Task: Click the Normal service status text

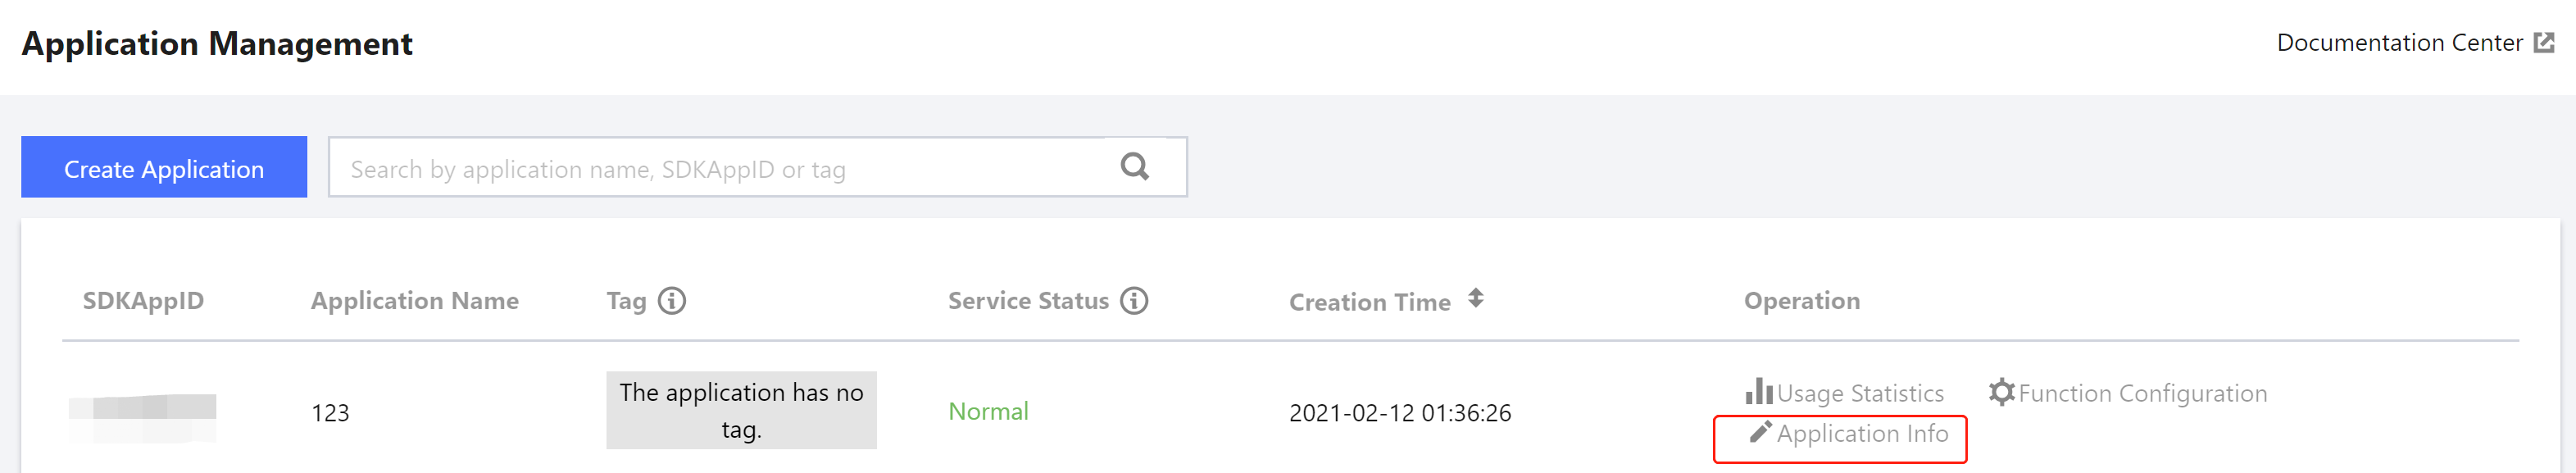Action: click(988, 412)
